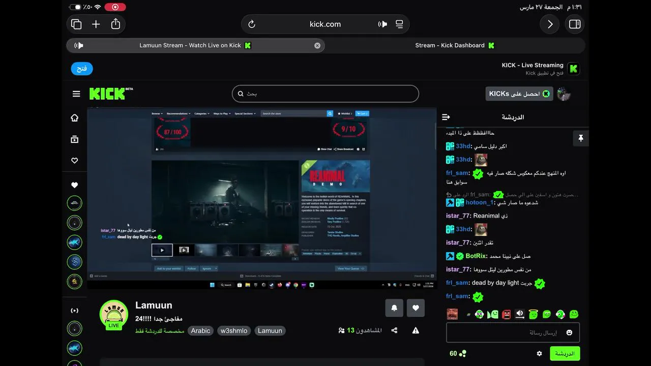
Task: Collapse the chat panel
Action: coord(446,117)
